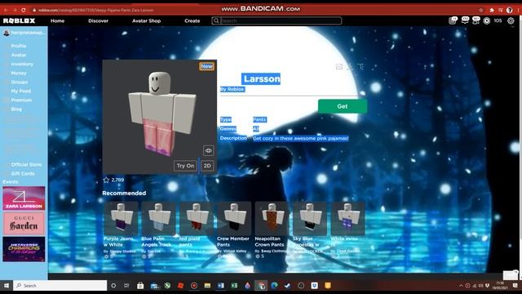522x294 pixels.
Task: Expand the hidden system tray icons
Action: [461, 285]
